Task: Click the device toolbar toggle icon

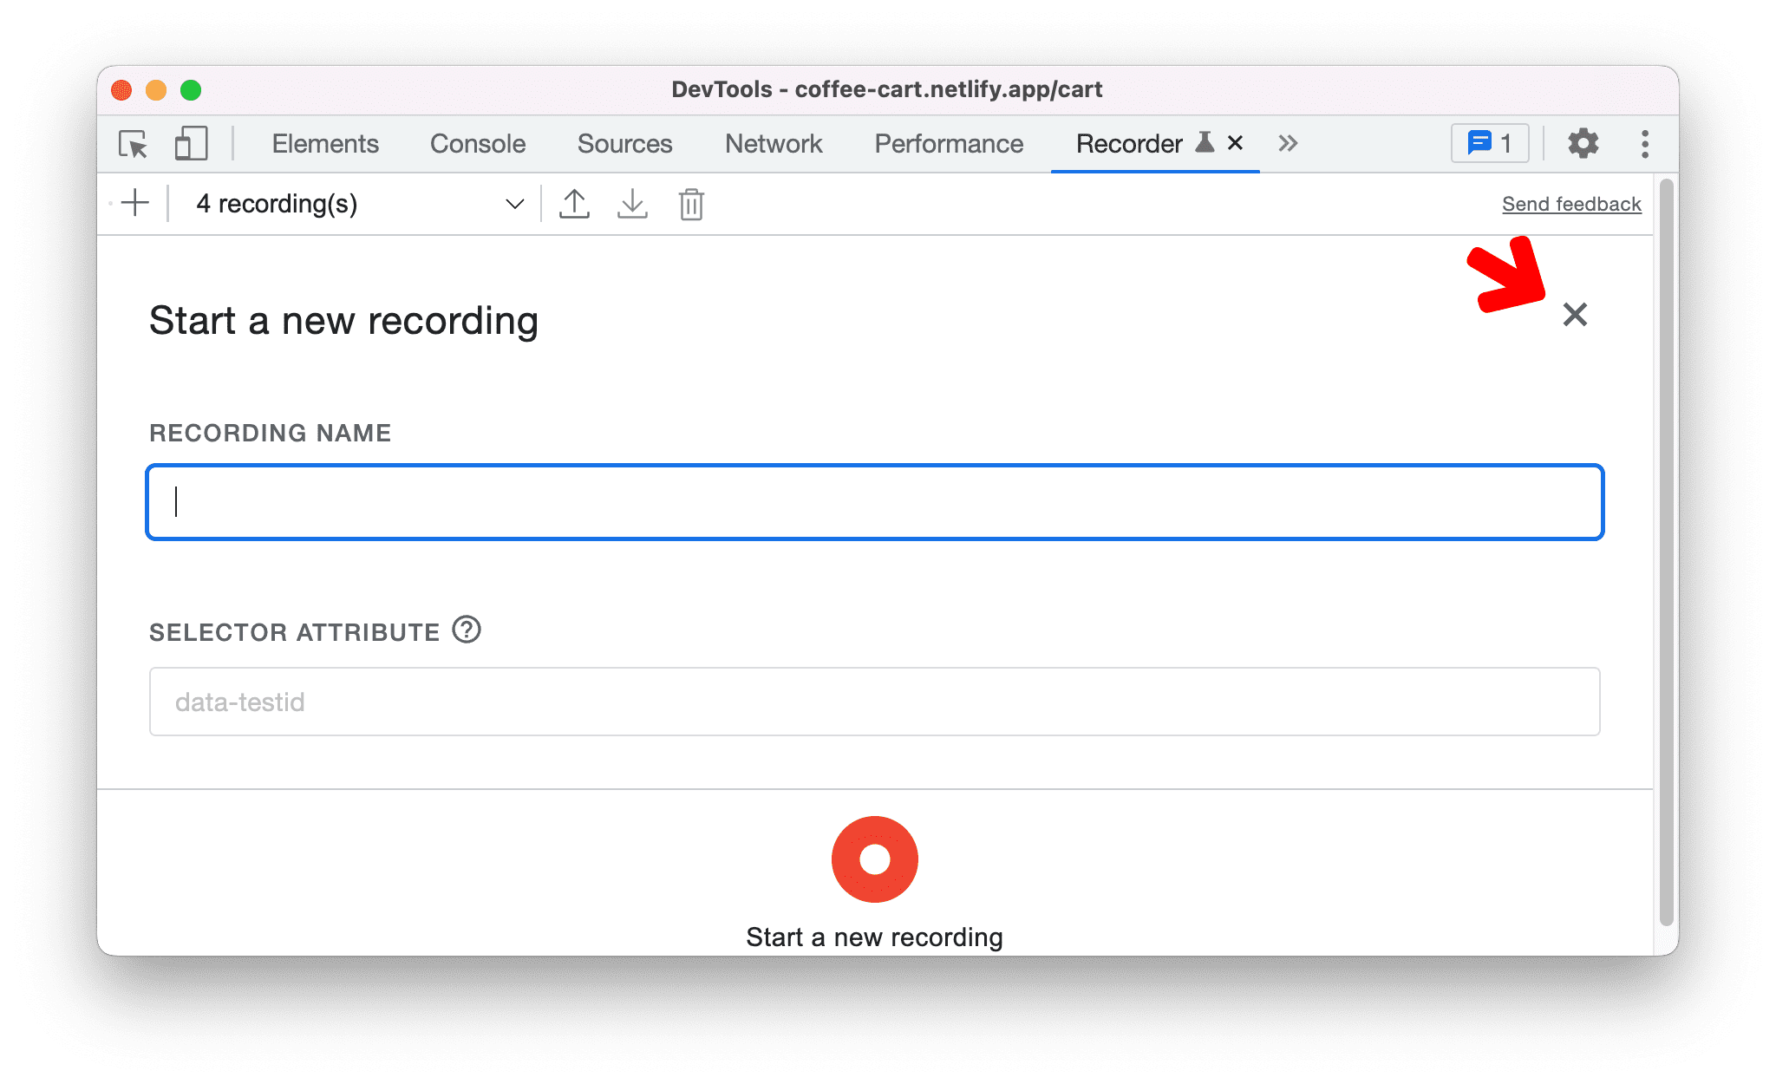Action: (188, 143)
